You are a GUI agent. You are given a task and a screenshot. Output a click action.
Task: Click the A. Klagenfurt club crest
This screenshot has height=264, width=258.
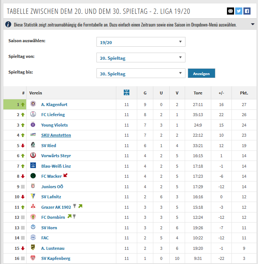point(33,104)
